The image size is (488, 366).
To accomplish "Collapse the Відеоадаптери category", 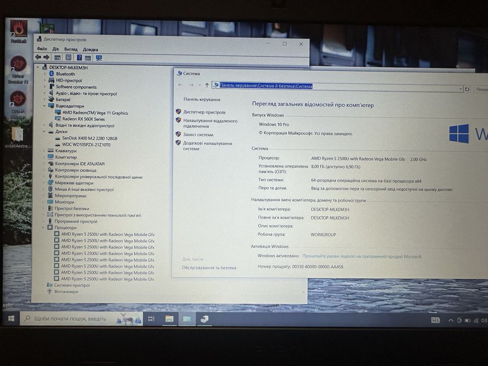I will pos(44,106).
